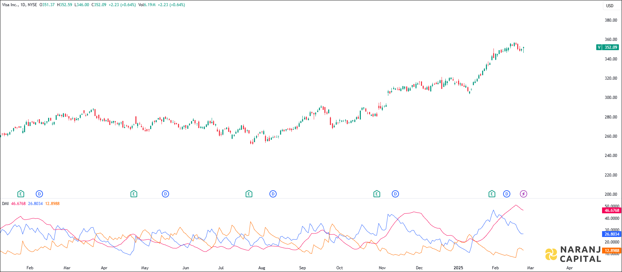Click the Visa Inc. symbol title
Screen dimensions: 622x272
click(x=10, y=5)
